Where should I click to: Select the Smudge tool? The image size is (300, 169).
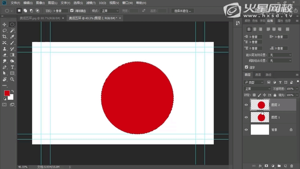click(x=4, y=61)
